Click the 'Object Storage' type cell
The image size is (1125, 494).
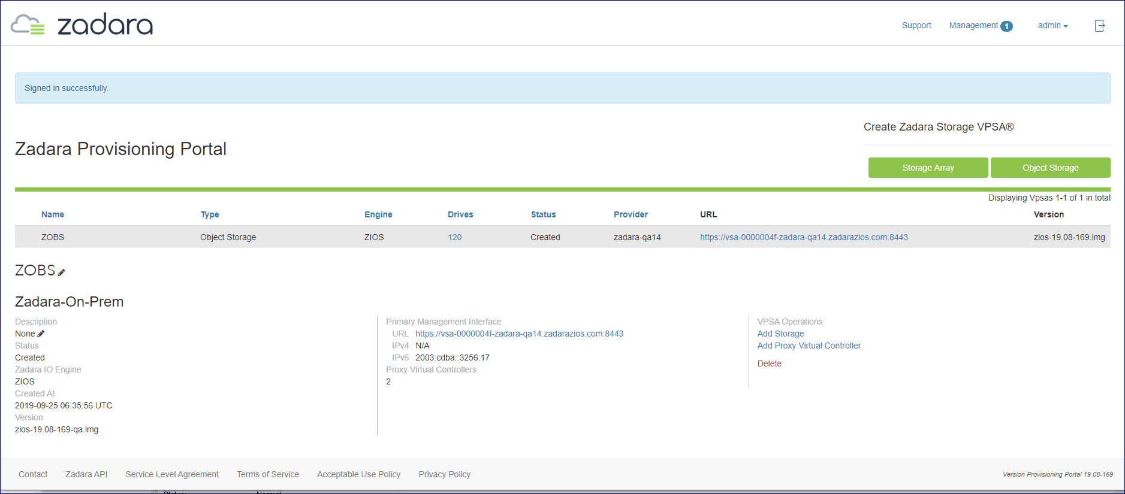click(228, 237)
